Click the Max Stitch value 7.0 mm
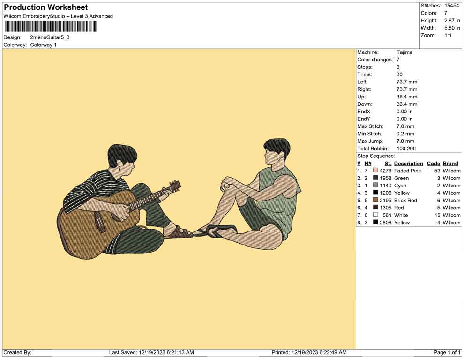Image resolution: width=464 pixels, height=357 pixels. (x=405, y=126)
